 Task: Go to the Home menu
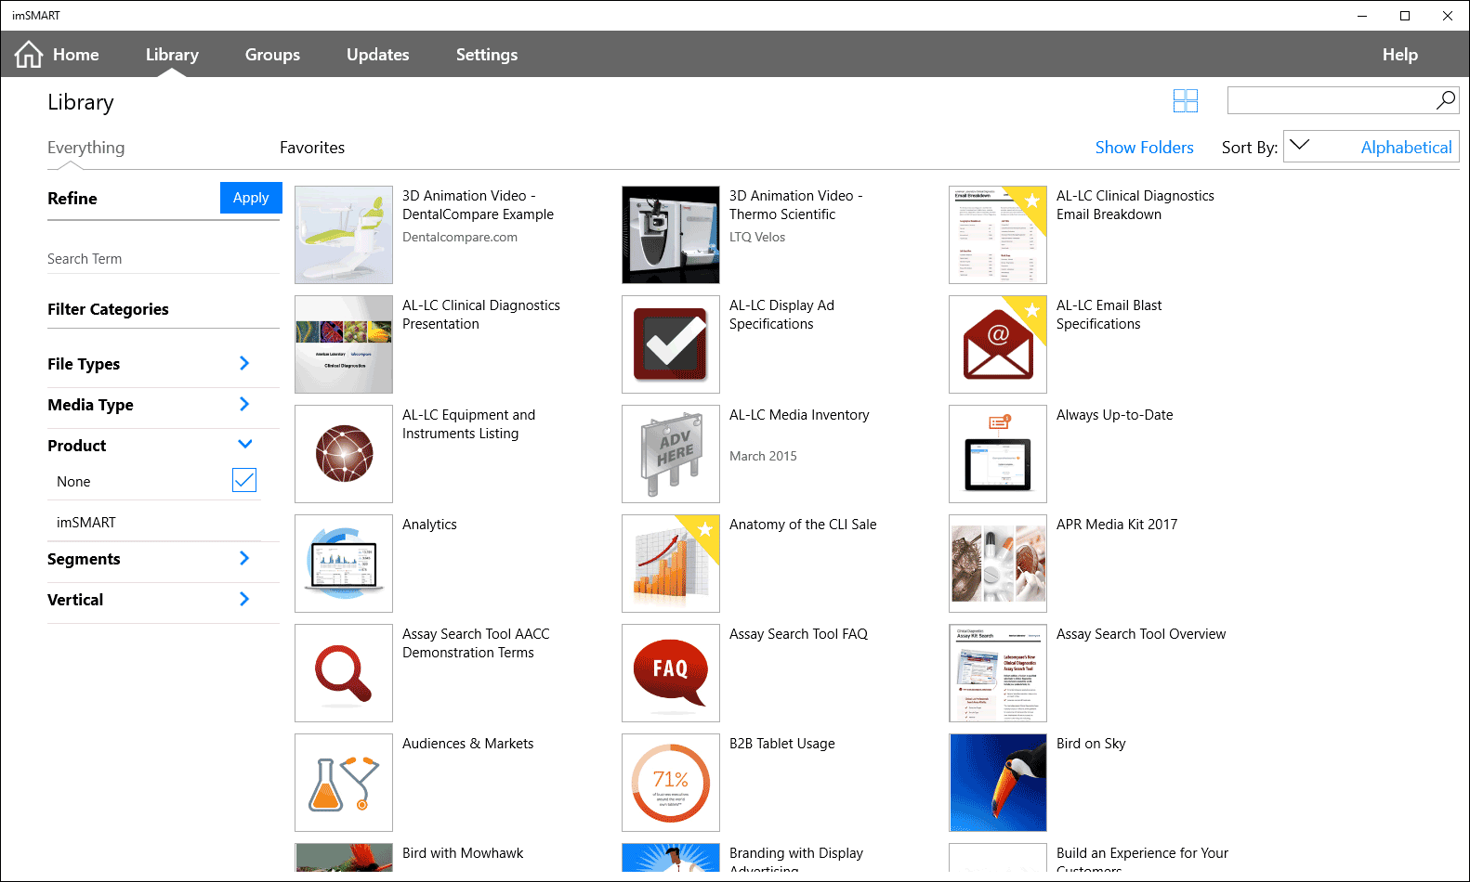tap(76, 55)
